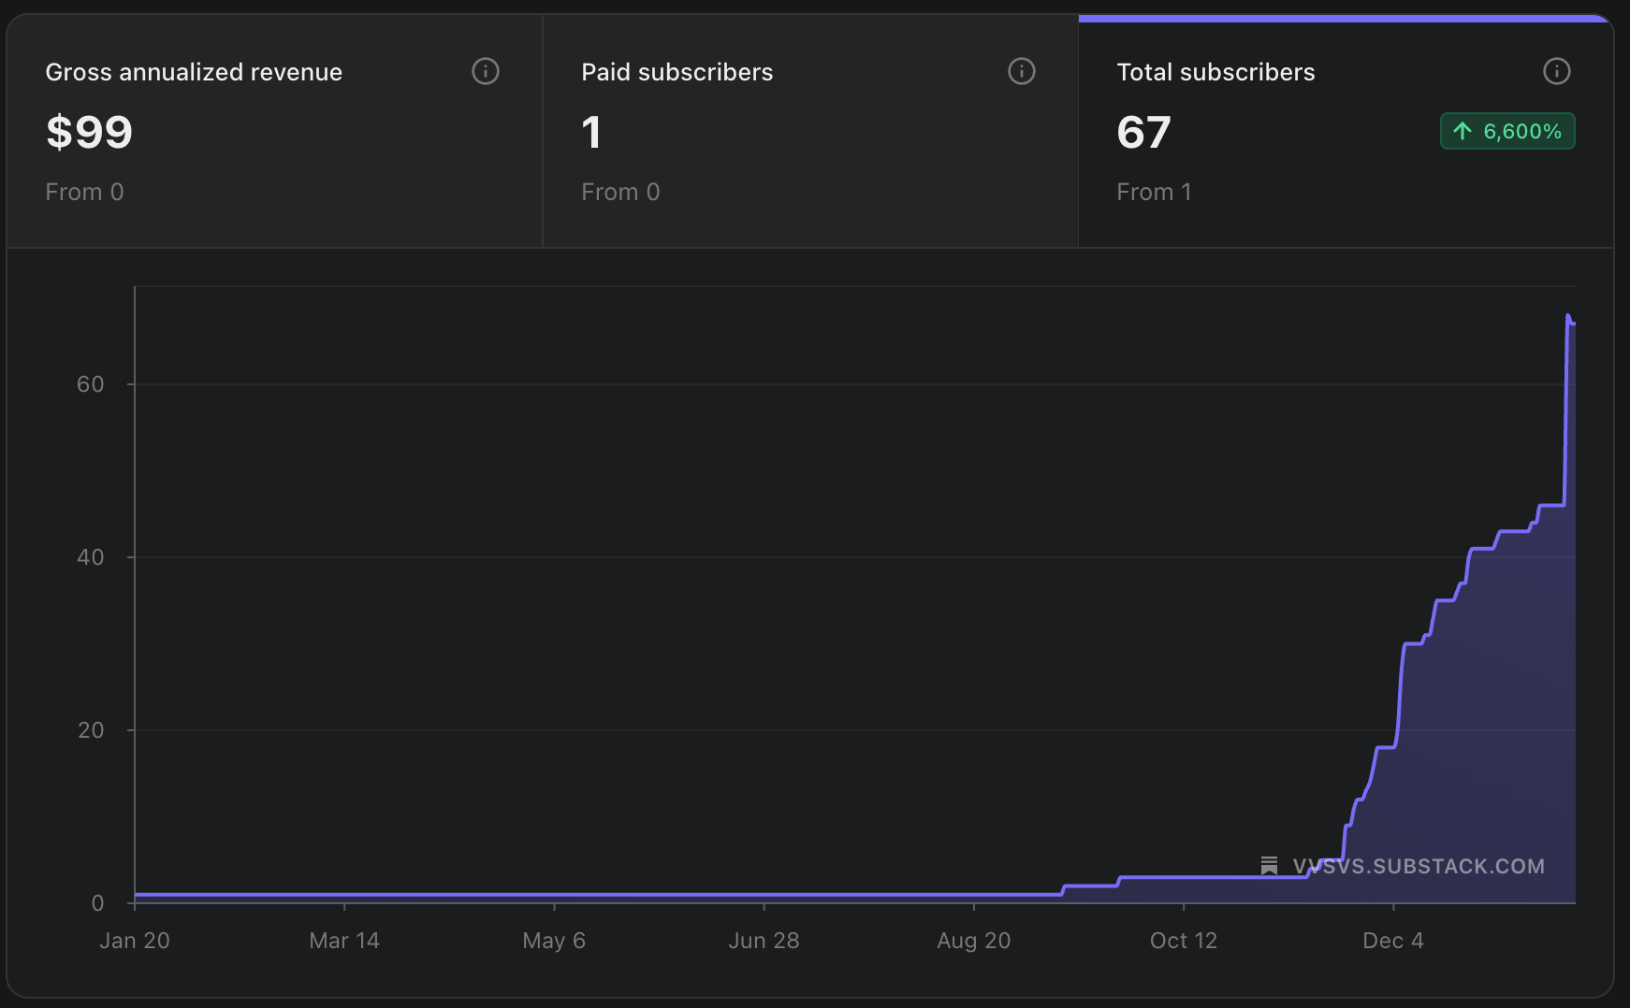This screenshot has width=1630, height=1008.
Task: Click the Oct 12 date on chart axis
Action: tap(1183, 941)
